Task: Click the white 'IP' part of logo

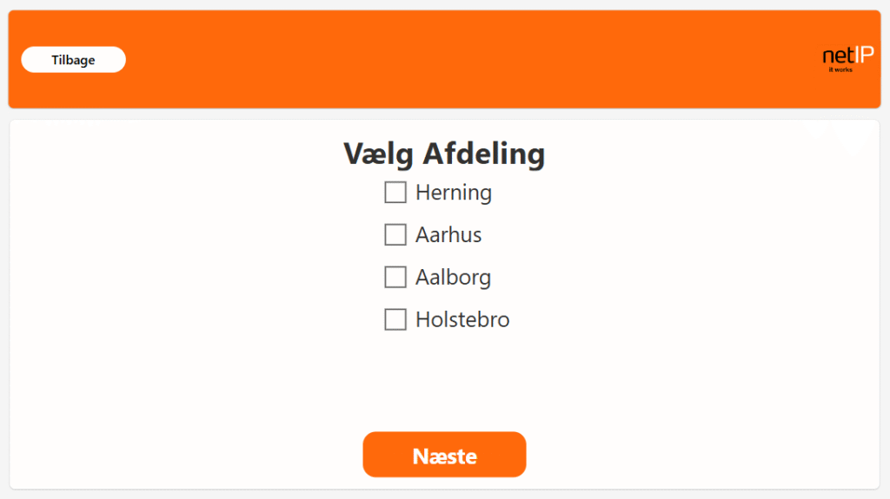Action: [863, 56]
